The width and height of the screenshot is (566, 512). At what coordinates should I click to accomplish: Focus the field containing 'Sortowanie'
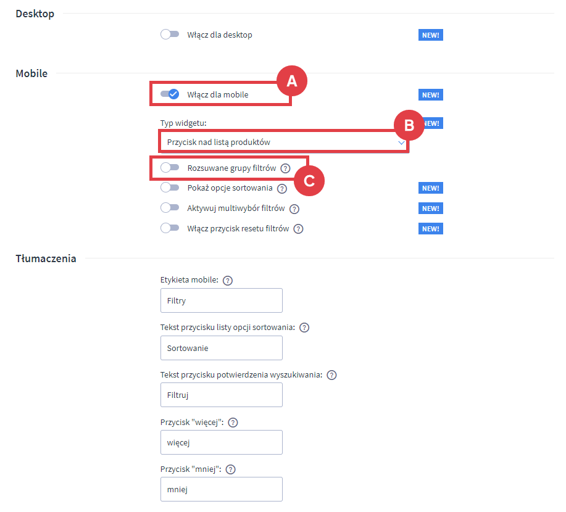221,348
